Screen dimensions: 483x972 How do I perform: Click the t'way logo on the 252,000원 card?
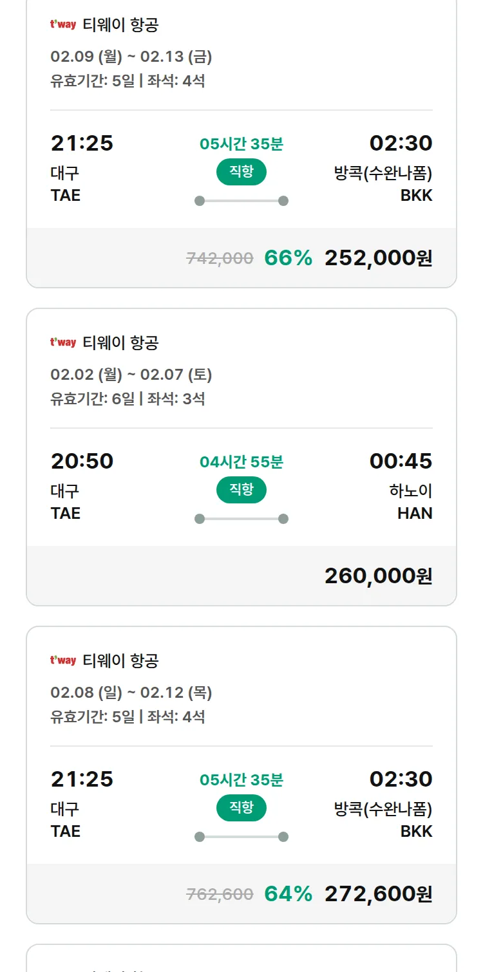[x=63, y=25]
